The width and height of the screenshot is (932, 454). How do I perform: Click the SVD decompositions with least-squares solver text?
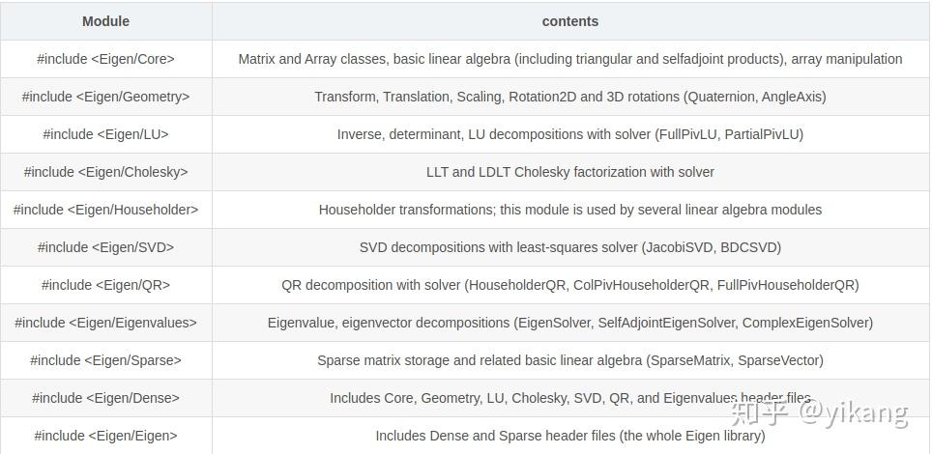(x=569, y=247)
